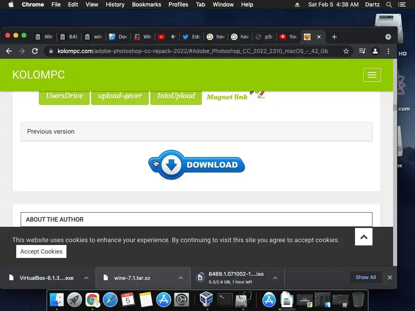Screen dimensions: 415x311
Task: Open System Preferences from the Dock
Action: 181,300
